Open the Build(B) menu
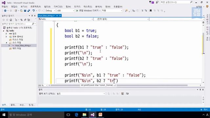The image size is (210, 118). click(x=47, y=7)
